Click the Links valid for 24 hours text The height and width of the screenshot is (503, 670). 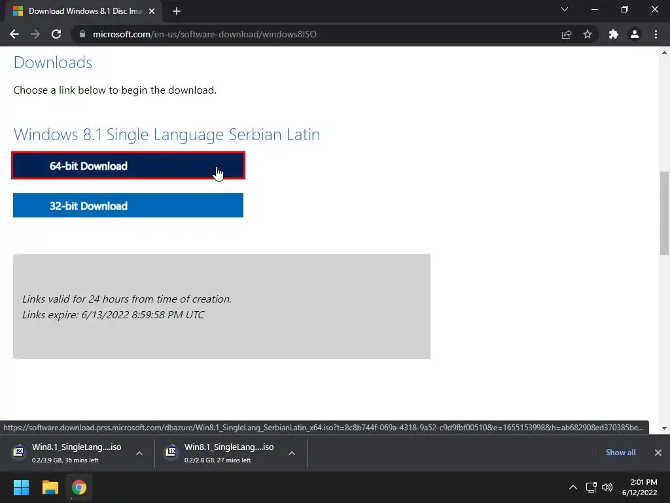pos(127,299)
